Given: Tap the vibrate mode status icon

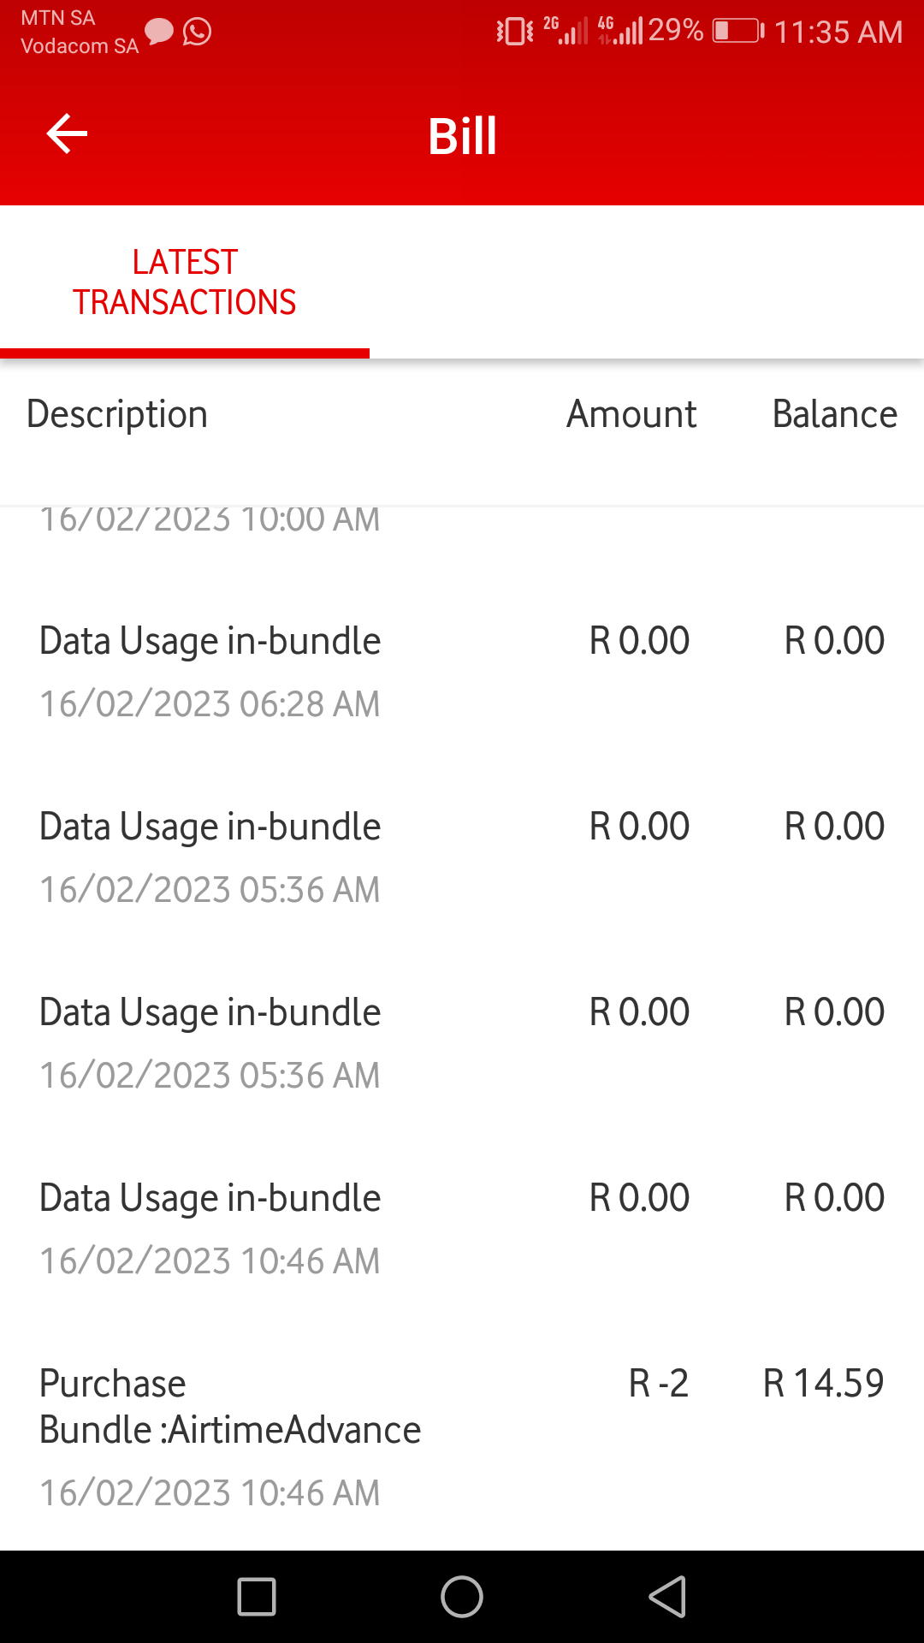Looking at the screenshot, I should pyautogui.click(x=514, y=32).
